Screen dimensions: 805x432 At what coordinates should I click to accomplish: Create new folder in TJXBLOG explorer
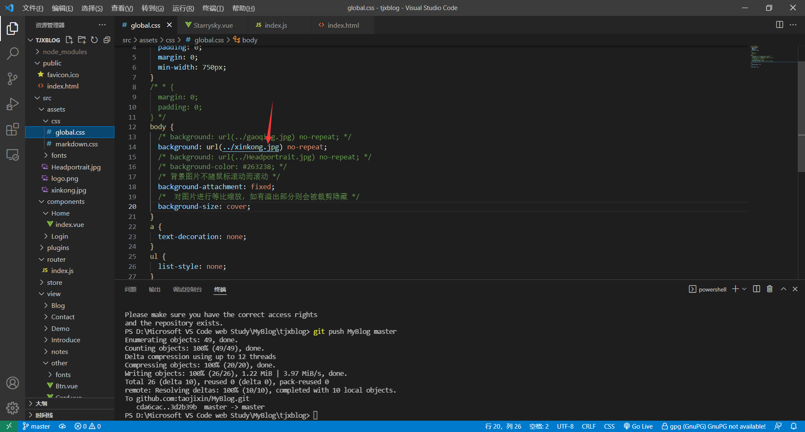pos(82,40)
